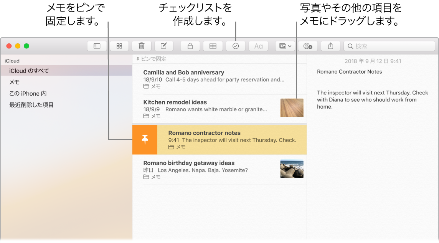
Task: Switch to attachments browser grid view
Action: [119, 46]
